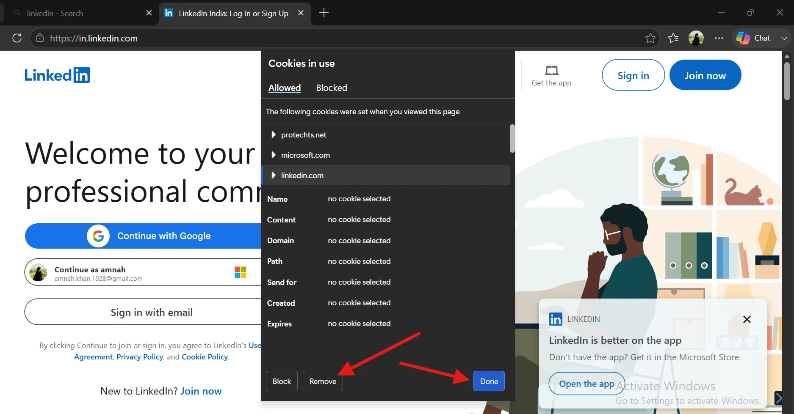Click 'LinkedIn is better on the app' heading
The width and height of the screenshot is (794, 414).
point(615,340)
